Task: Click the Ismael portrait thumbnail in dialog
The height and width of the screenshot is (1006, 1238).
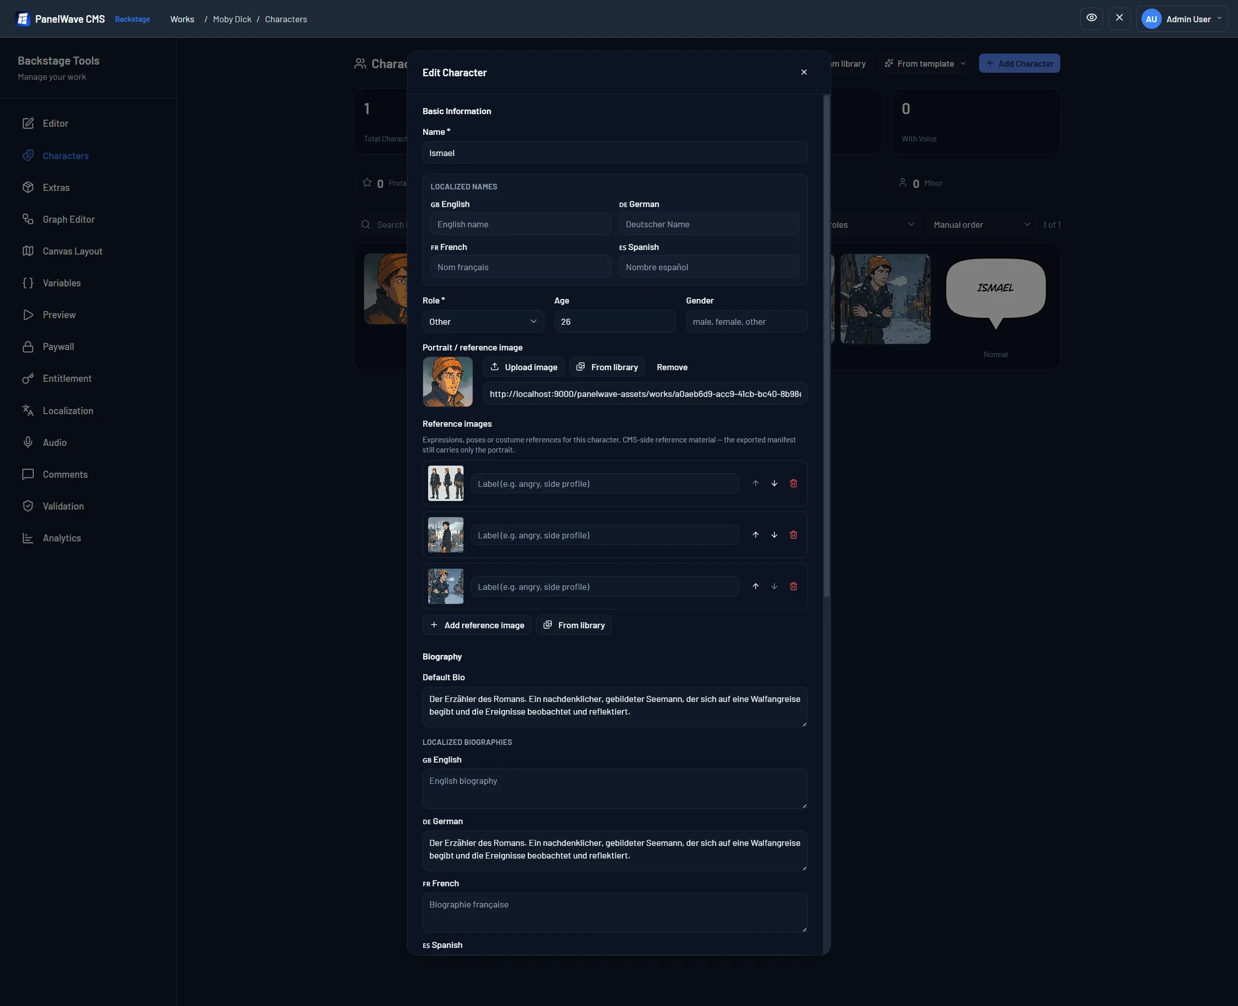Action: [448, 381]
